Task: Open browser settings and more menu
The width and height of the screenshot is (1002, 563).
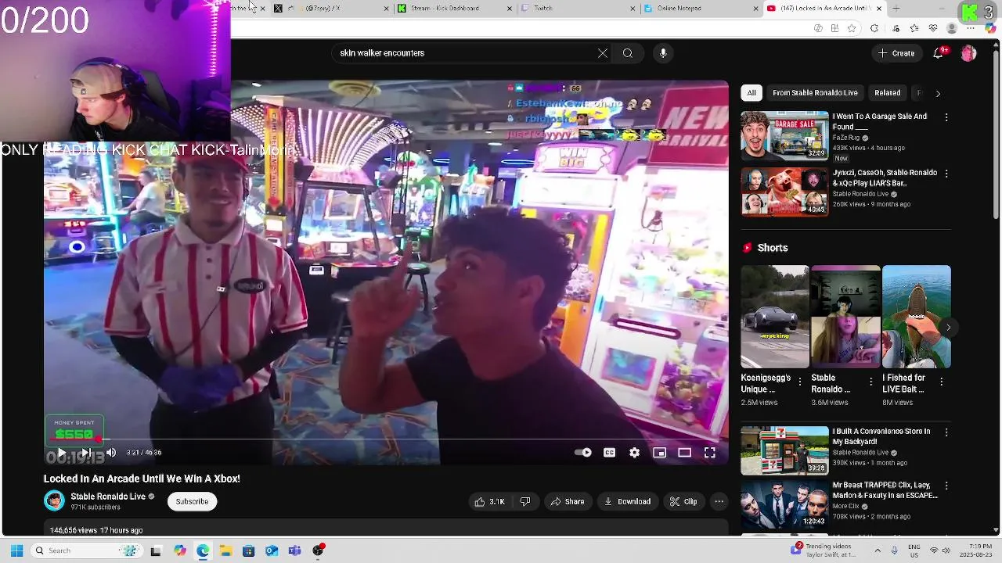Action: [971, 28]
